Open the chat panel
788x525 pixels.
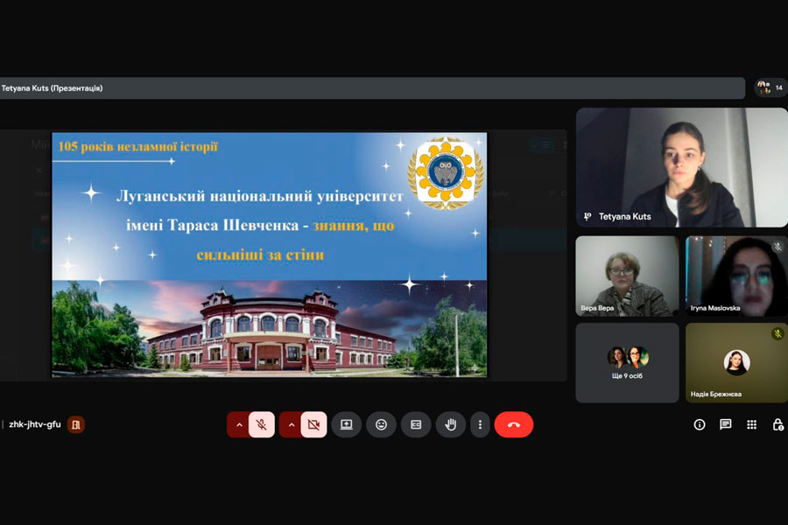click(725, 425)
